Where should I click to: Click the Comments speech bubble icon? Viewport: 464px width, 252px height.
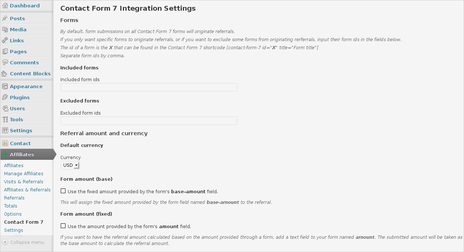[5, 62]
